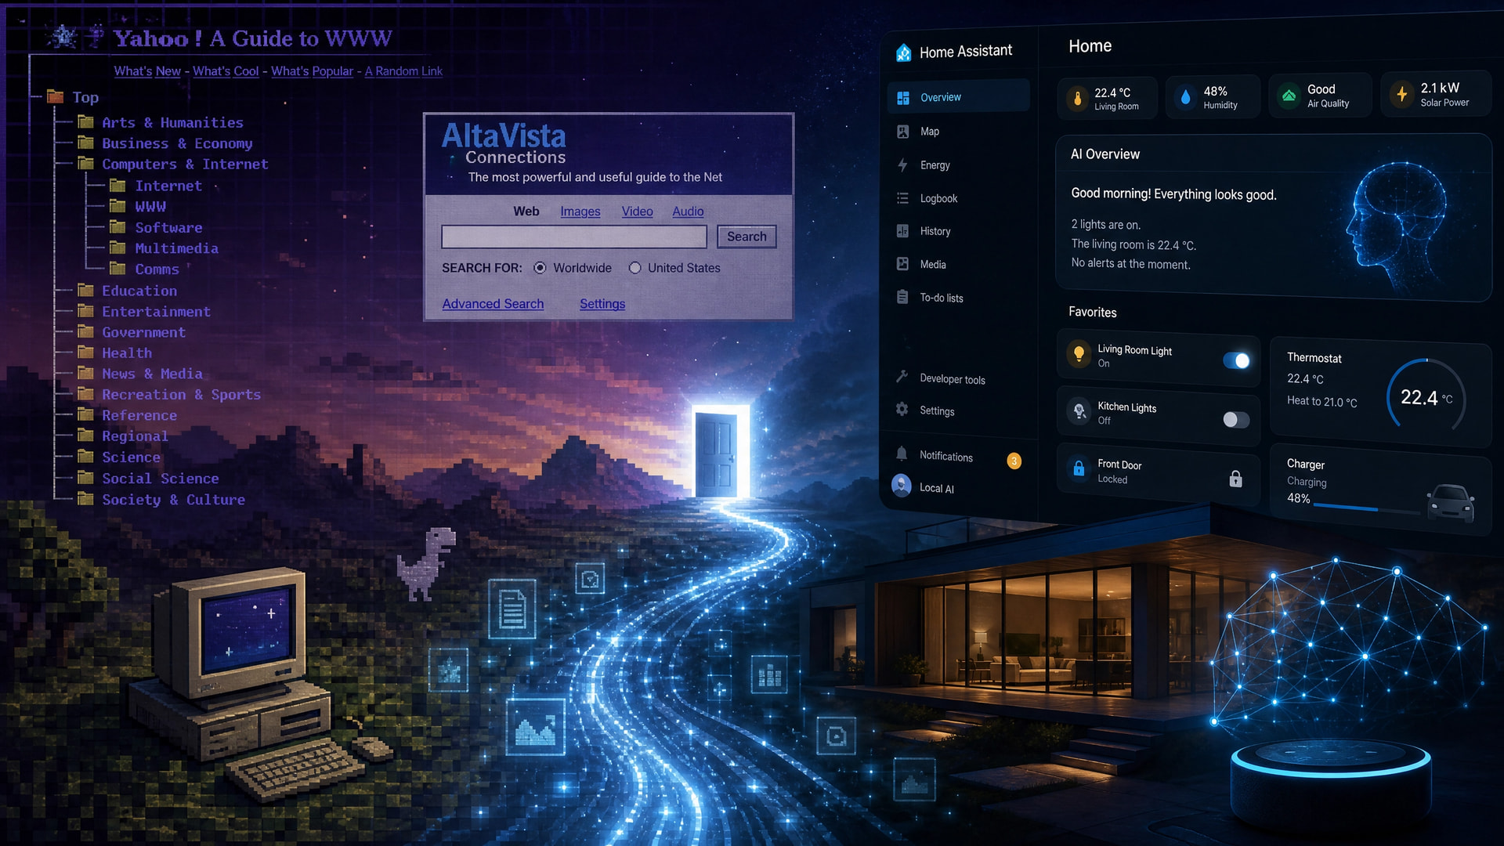Image resolution: width=1504 pixels, height=846 pixels.
Task: Click the Living Room Light bulb icon
Action: pyautogui.click(x=1079, y=354)
